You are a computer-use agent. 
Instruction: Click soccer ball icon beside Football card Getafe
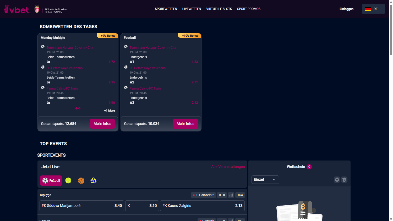(126, 67)
